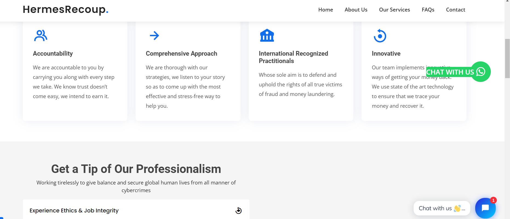The height and width of the screenshot is (219, 510).
Task: Open the FAQs page
Action: pyautogui.click(x=428, y=10)
